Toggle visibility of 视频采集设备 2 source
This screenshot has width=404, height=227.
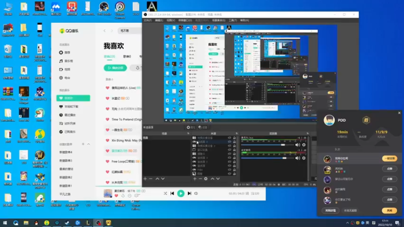[x=229, y=146]
